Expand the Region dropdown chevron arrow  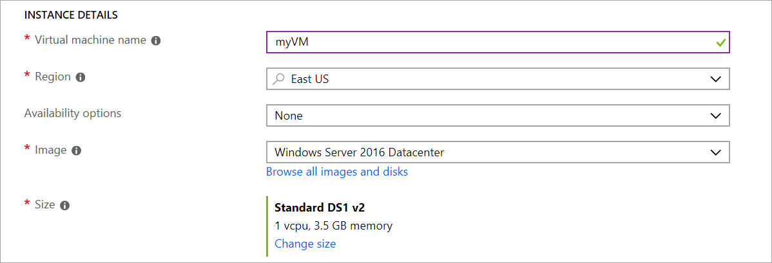pyautogui.click(x=716, y=78)
